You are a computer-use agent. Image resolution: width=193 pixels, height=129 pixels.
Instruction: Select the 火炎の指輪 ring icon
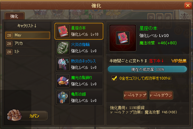click(x=63, y=48)
